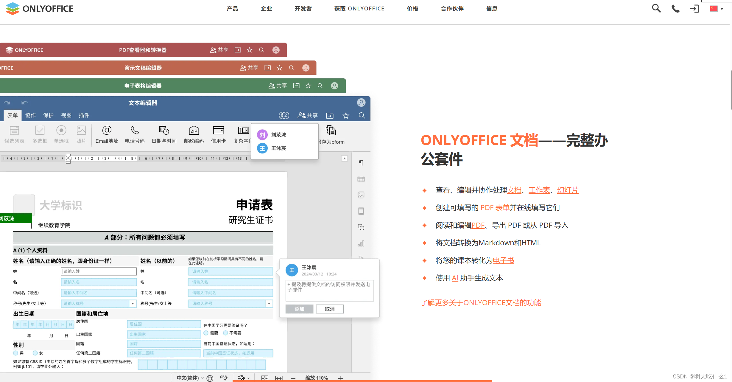Select the 男 gender radio button
The image size is (732, 382).
click(15, 353)
